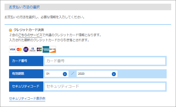Open the expiry month dropdown showing 01
Image resolution: width=176 pixels, height=107 pixels.
pyautogui.click(x=57, y=74)
